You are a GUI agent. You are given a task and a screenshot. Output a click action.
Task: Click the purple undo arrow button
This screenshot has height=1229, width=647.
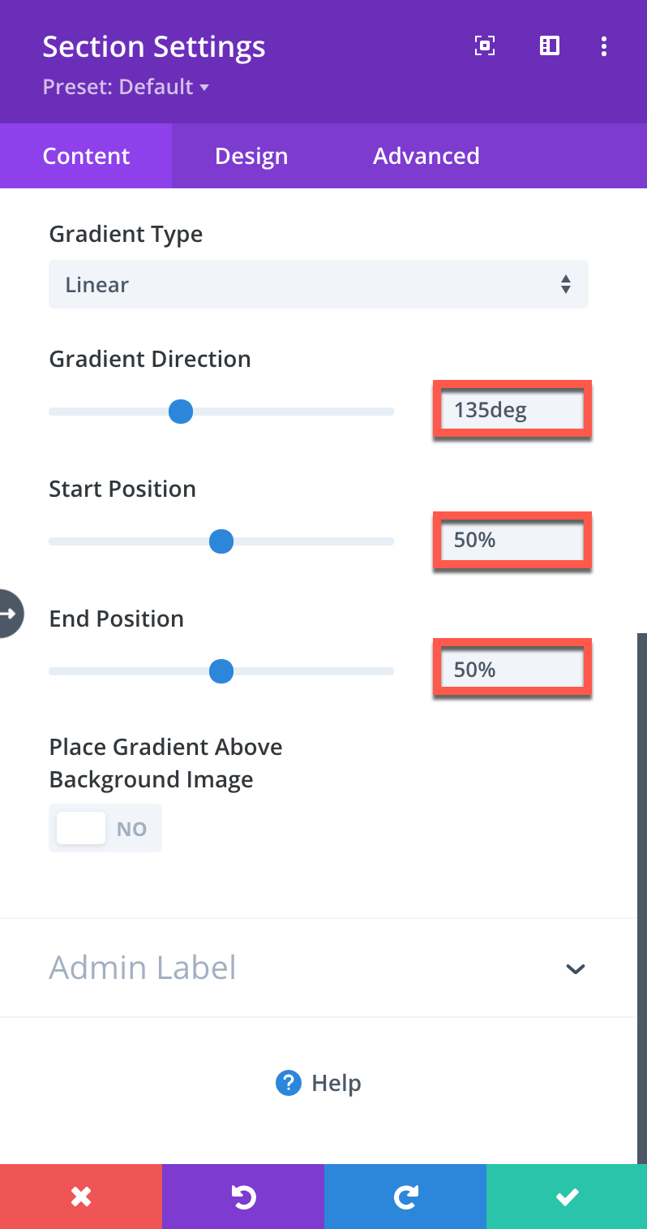tap(243, 1197)
